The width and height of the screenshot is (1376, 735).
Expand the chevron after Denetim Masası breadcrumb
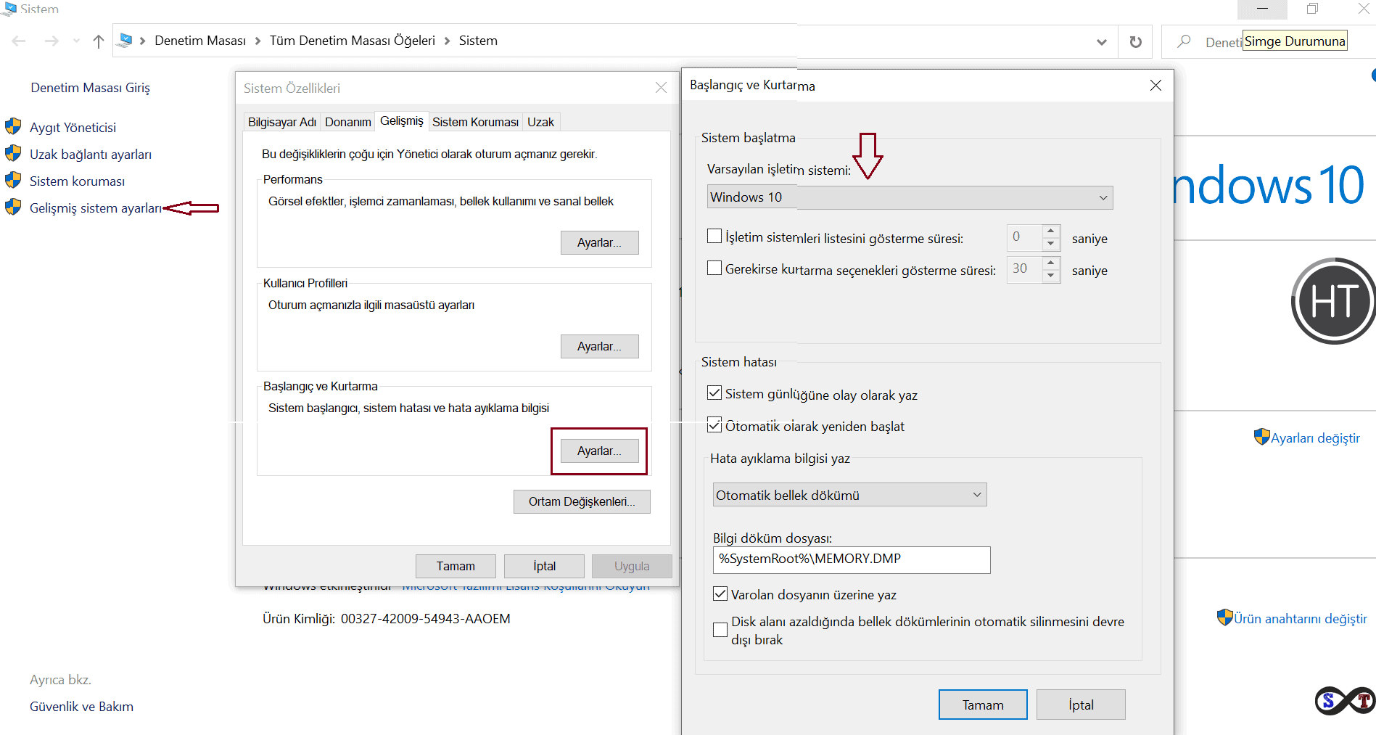(x=258, y=41)
